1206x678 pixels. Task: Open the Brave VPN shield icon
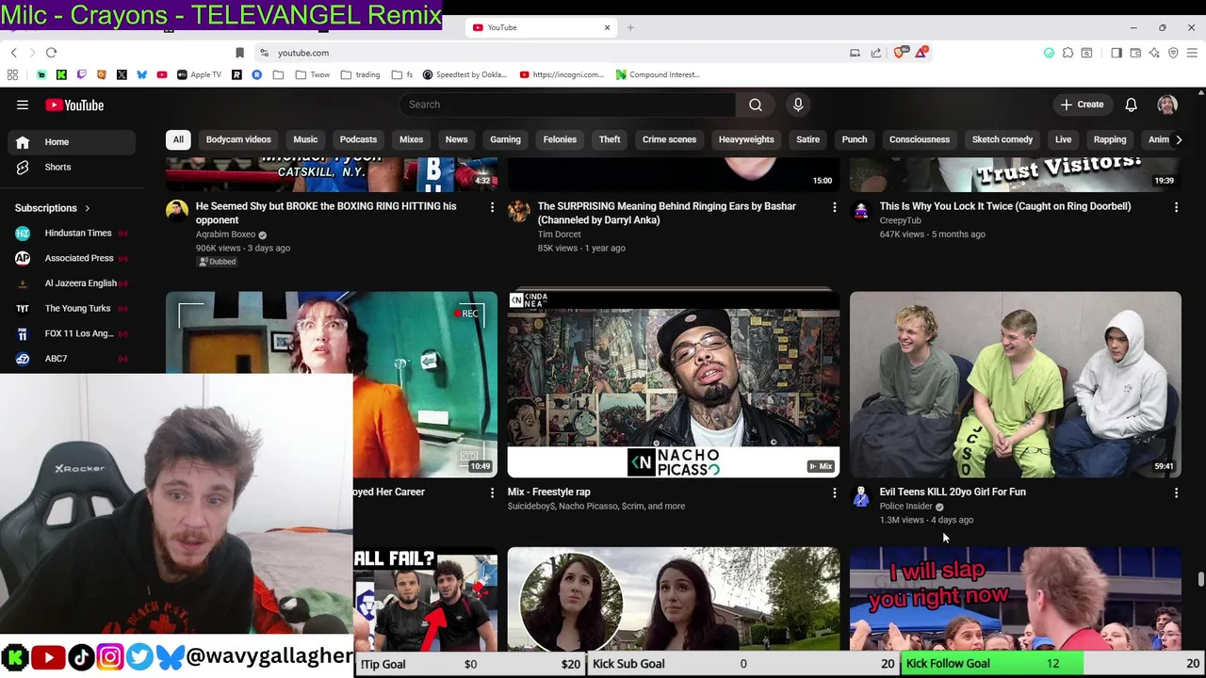1173,53
